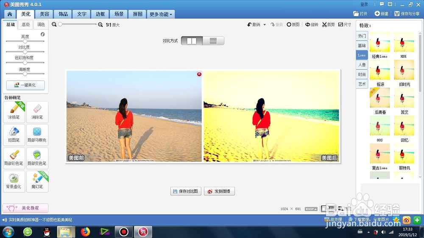Apply the 经典lomo effect thumbnail
The image size is (424, 238).
coord(380,42)
